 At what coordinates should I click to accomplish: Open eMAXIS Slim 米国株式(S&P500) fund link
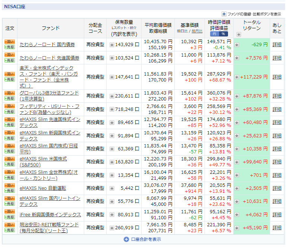point(43,162)
